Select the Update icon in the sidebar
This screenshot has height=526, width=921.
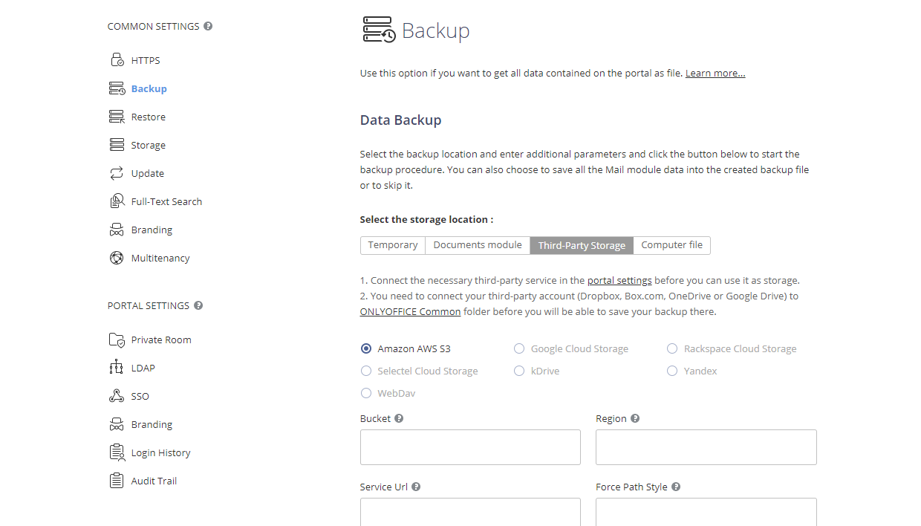pyautogui.click(x=117, y=172)
